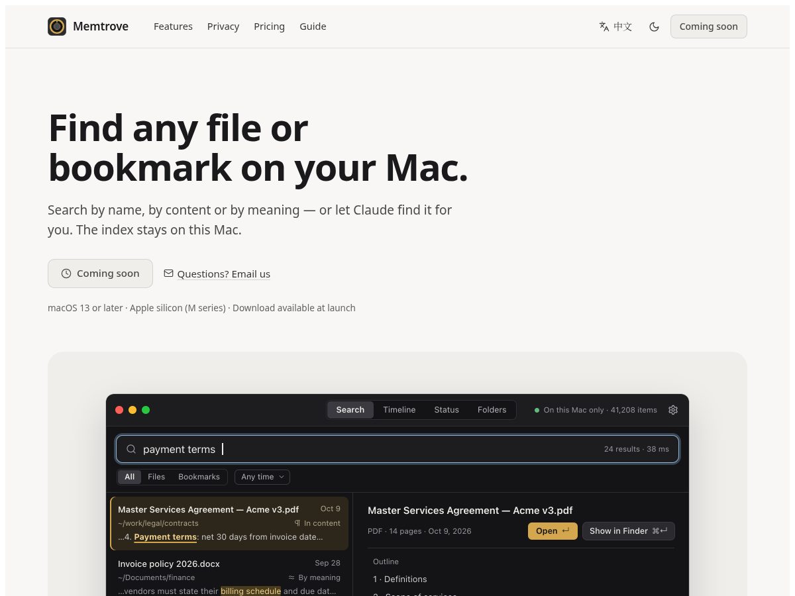Switch to the Folders tab
This screenshot has width=795, height=596.
click(492, 410)
